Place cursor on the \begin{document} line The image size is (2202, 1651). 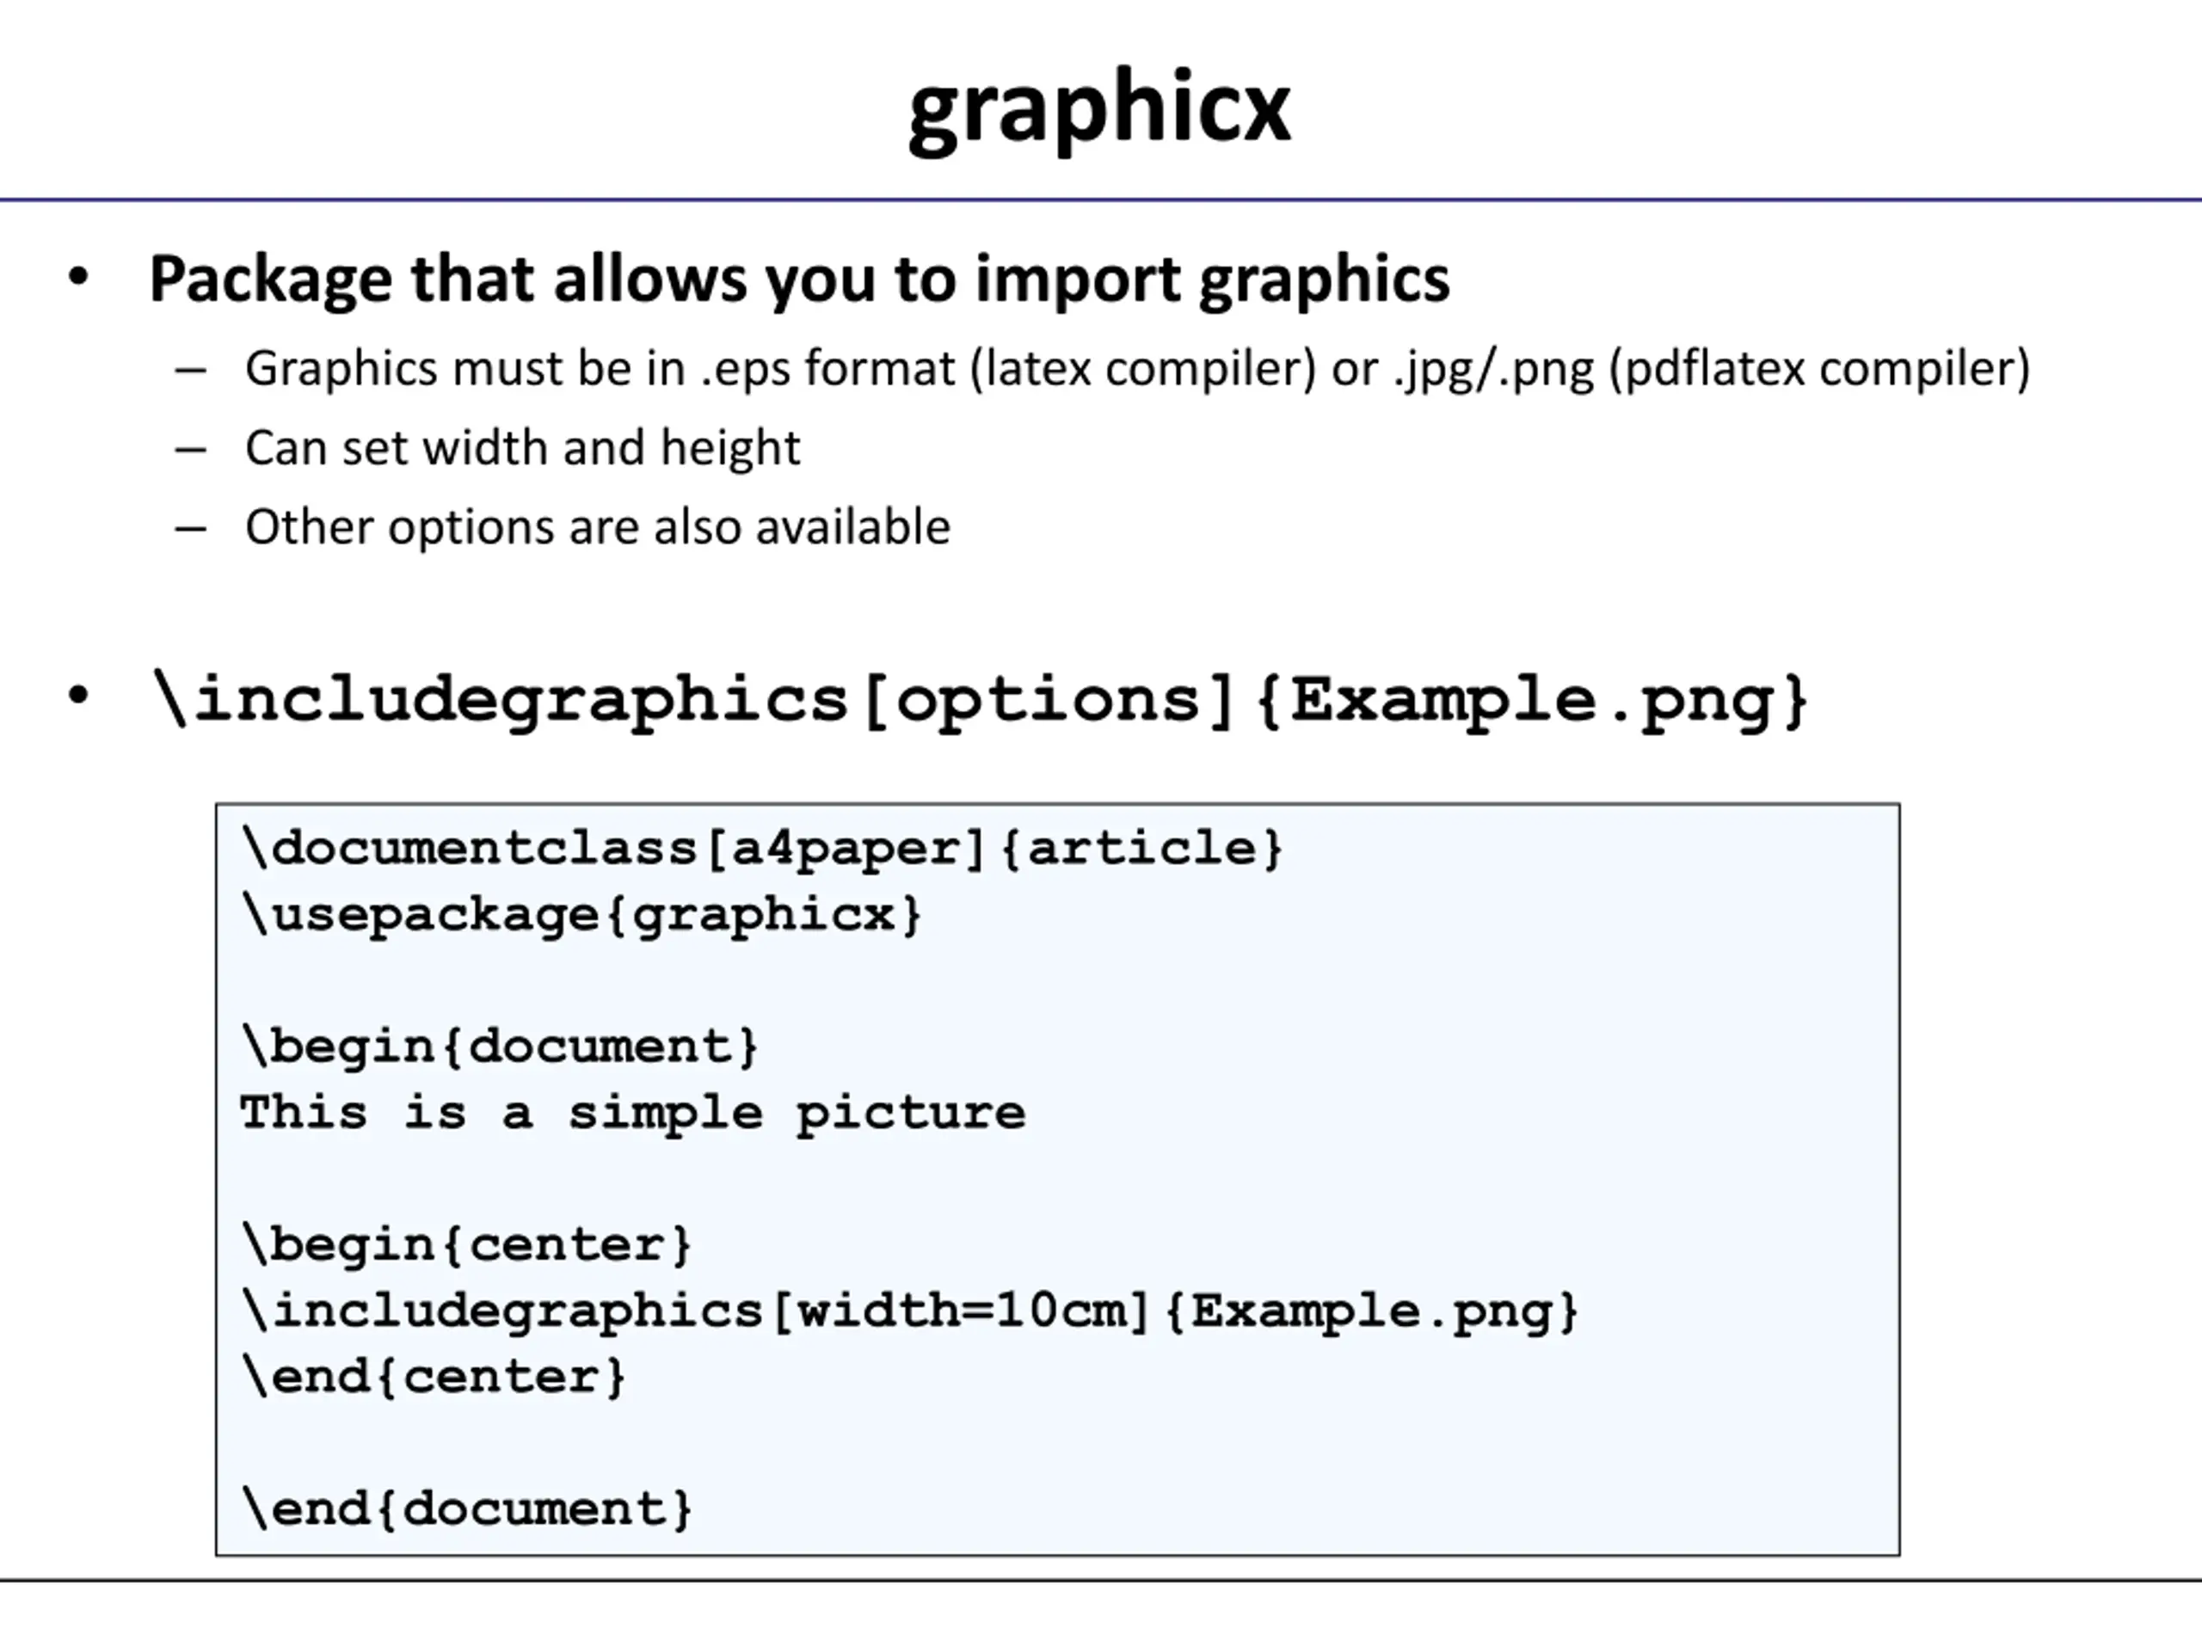(501, 1047)
